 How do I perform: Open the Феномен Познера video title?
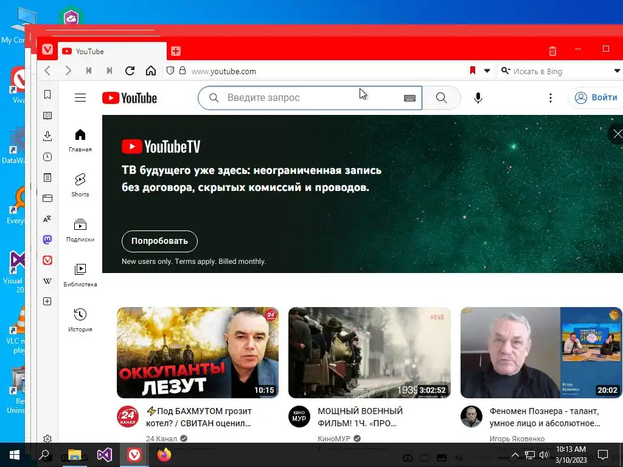(545, 417)
